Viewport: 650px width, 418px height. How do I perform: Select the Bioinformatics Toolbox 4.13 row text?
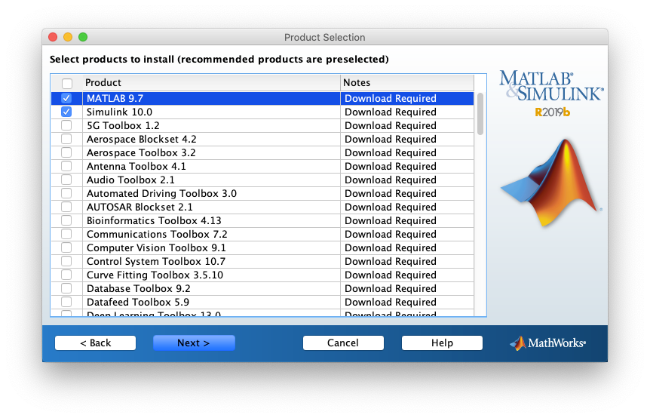click(x=154, y=220)
